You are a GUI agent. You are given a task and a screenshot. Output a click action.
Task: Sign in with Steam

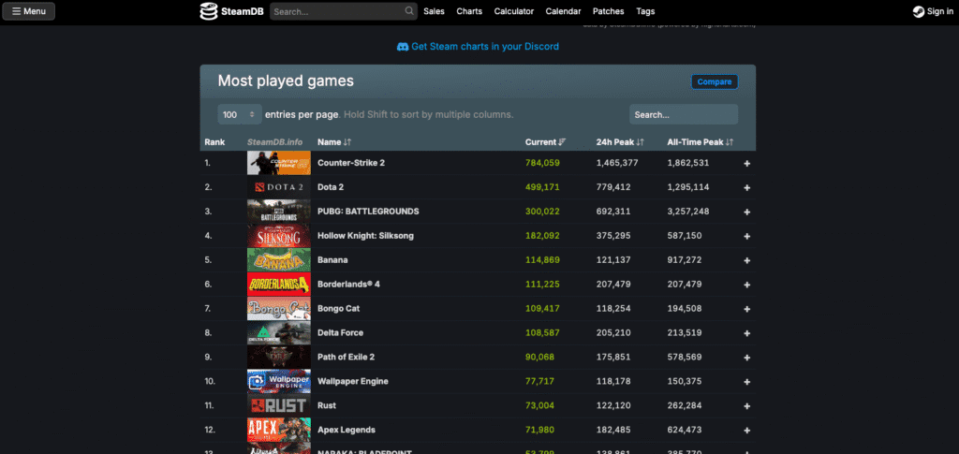(x=933, y=11)
